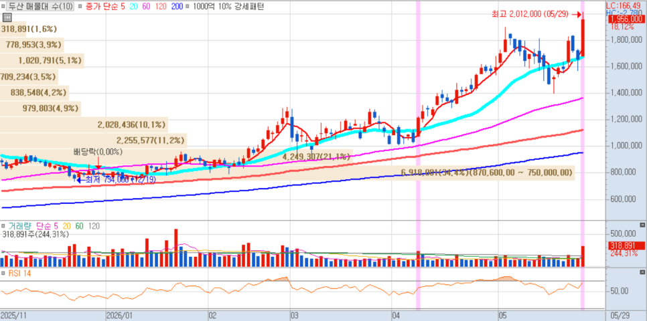Select the salmon 120 moving average label

[161, 6]
